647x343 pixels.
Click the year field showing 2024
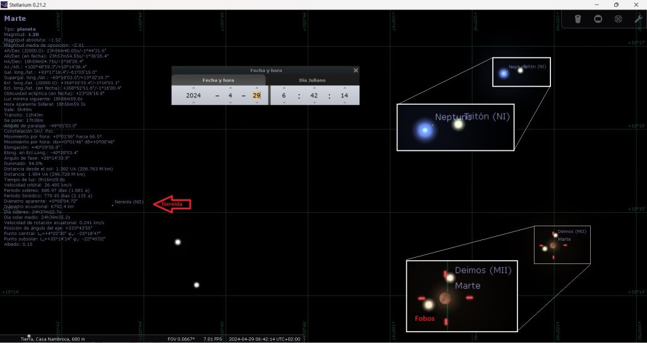[193, 95]
